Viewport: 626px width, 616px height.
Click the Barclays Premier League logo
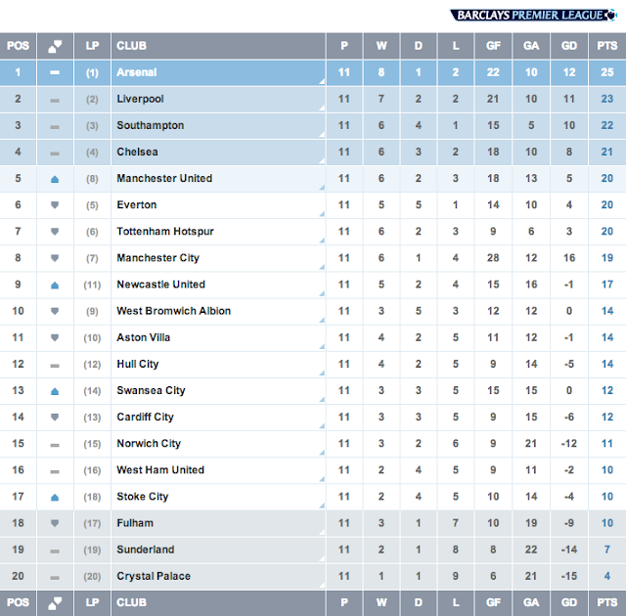coord(535,15)
